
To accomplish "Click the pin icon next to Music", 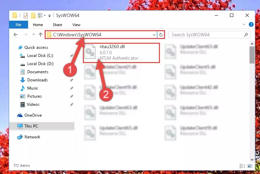I will coord(71,88).
